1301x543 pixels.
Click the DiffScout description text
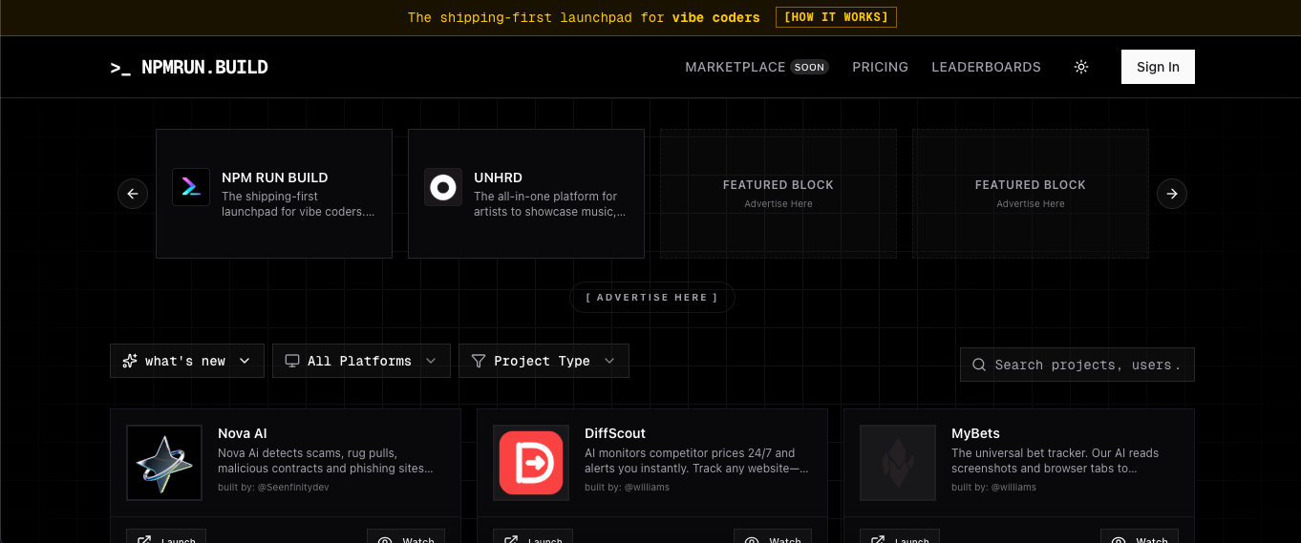coord(696,461)
